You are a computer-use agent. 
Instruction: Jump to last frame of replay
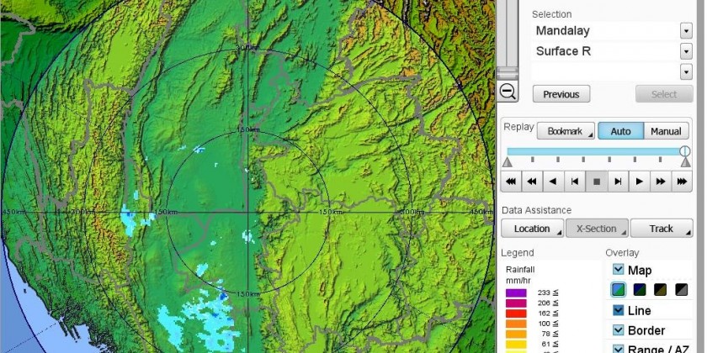point(683,181)
